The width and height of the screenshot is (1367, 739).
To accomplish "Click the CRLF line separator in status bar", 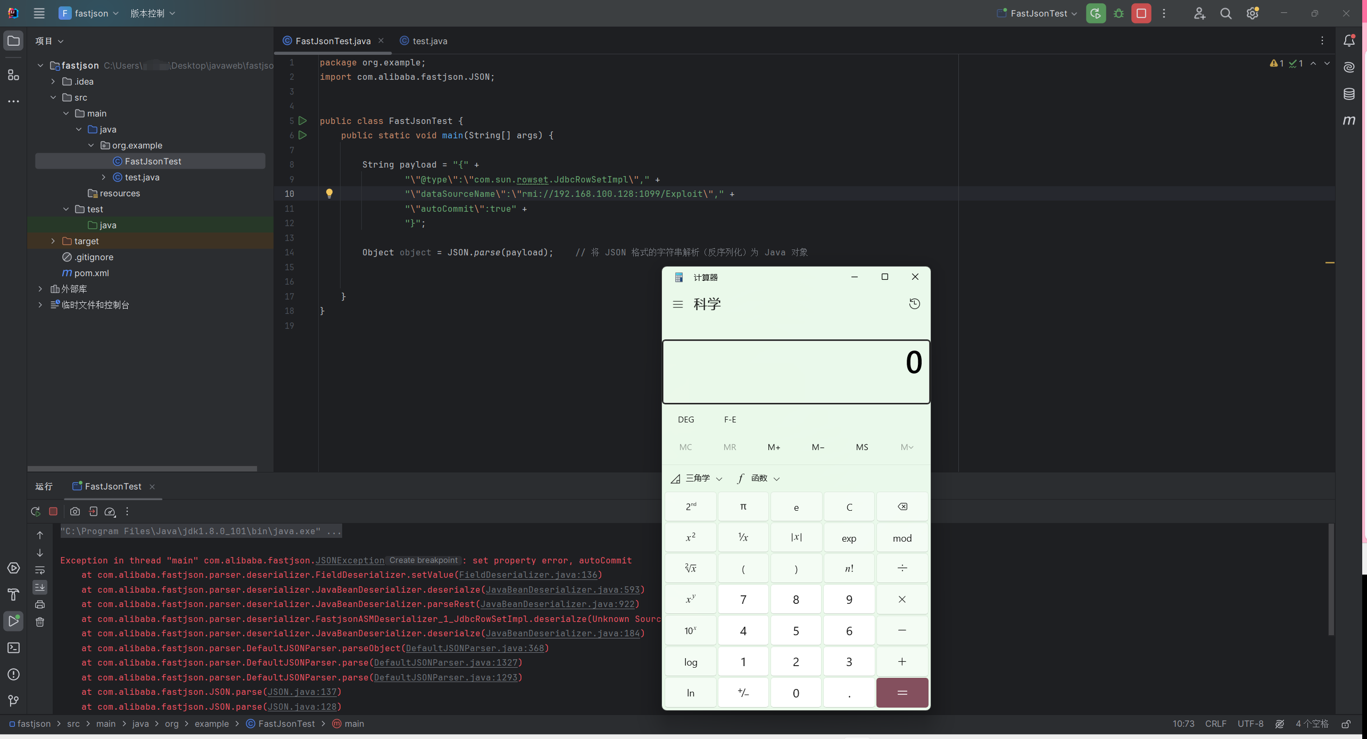I will pos(1216,724).
